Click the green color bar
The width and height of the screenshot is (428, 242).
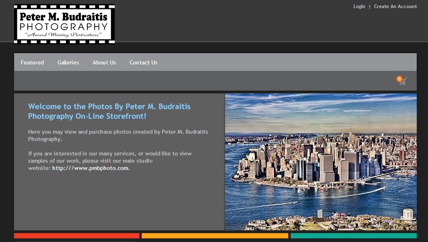tap(353, 236)
